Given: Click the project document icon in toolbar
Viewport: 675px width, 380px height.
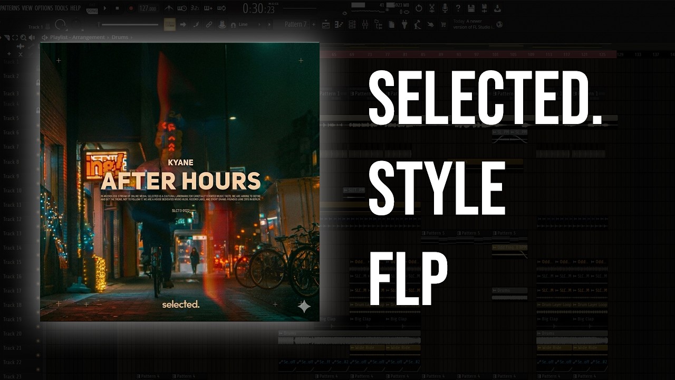Looking at the screenshot, I should click(392, 25).
